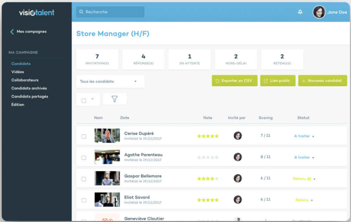Open Cerise Dupéré's video thumbnail
This screenshot has width=351, height=222.
(107, 136)
